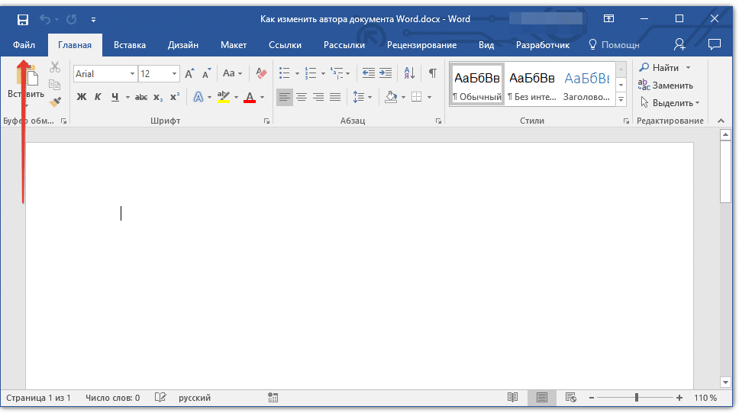This screenshot has height=413, width=739.
Task: Click the Redo repeat icon
Action: click(71, 19)
